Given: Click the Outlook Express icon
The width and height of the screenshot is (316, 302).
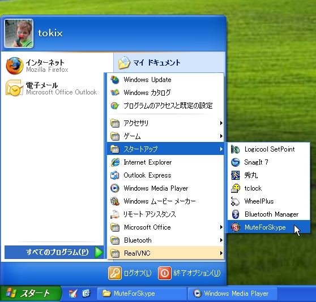Looking at the screenshot, I should point(115,175).
